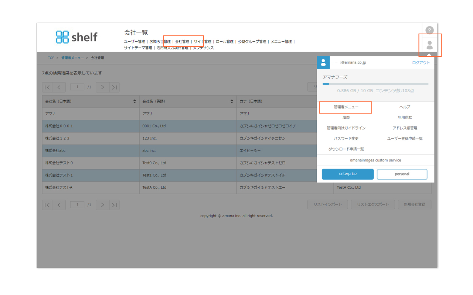Screen dimensions: 473x295
Task: Open 公開グループ管理 menu
Action: tap(252, 42)
